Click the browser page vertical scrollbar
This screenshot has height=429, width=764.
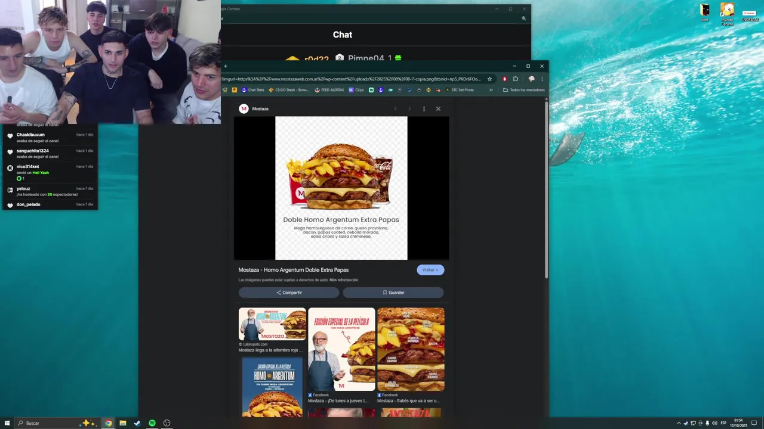click(x=546, y=189)
